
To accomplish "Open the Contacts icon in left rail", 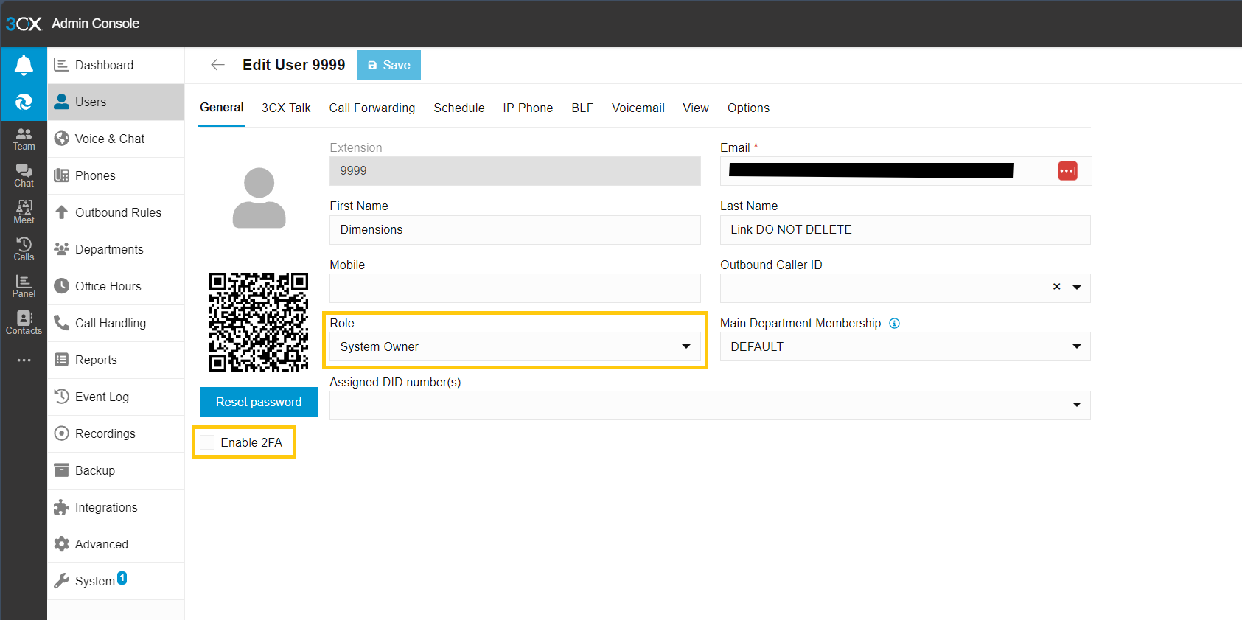I will [x=24, y=323].
